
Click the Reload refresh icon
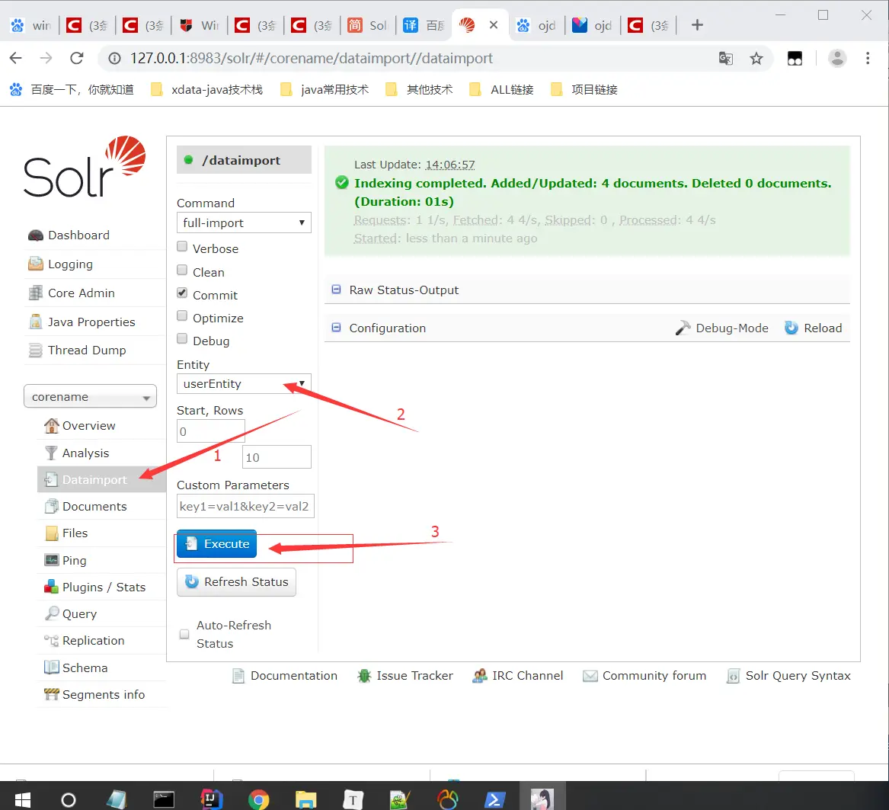pos(791,328)
